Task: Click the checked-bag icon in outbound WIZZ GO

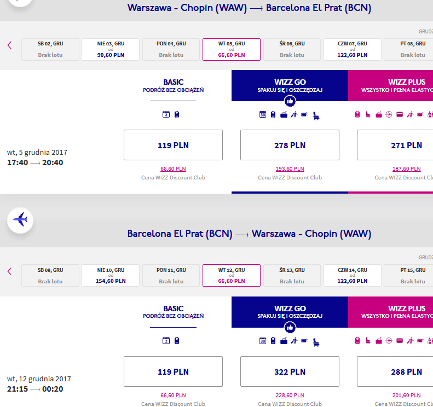Action: click(x=284, y=114)
